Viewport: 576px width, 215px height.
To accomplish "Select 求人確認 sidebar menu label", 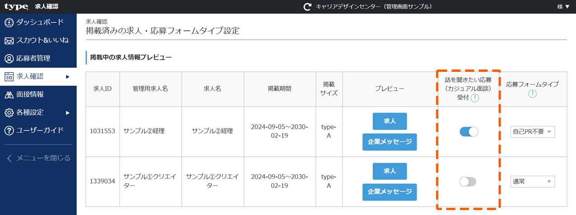I will (30, 76).
